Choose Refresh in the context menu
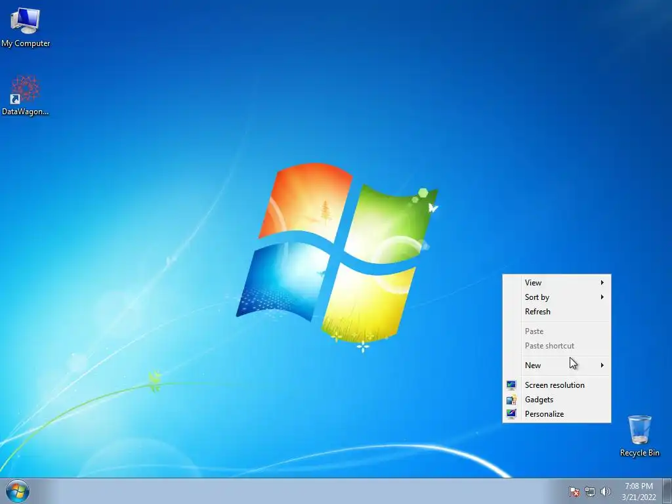Viewport: 672px width, 504px height. click(556, 312)
